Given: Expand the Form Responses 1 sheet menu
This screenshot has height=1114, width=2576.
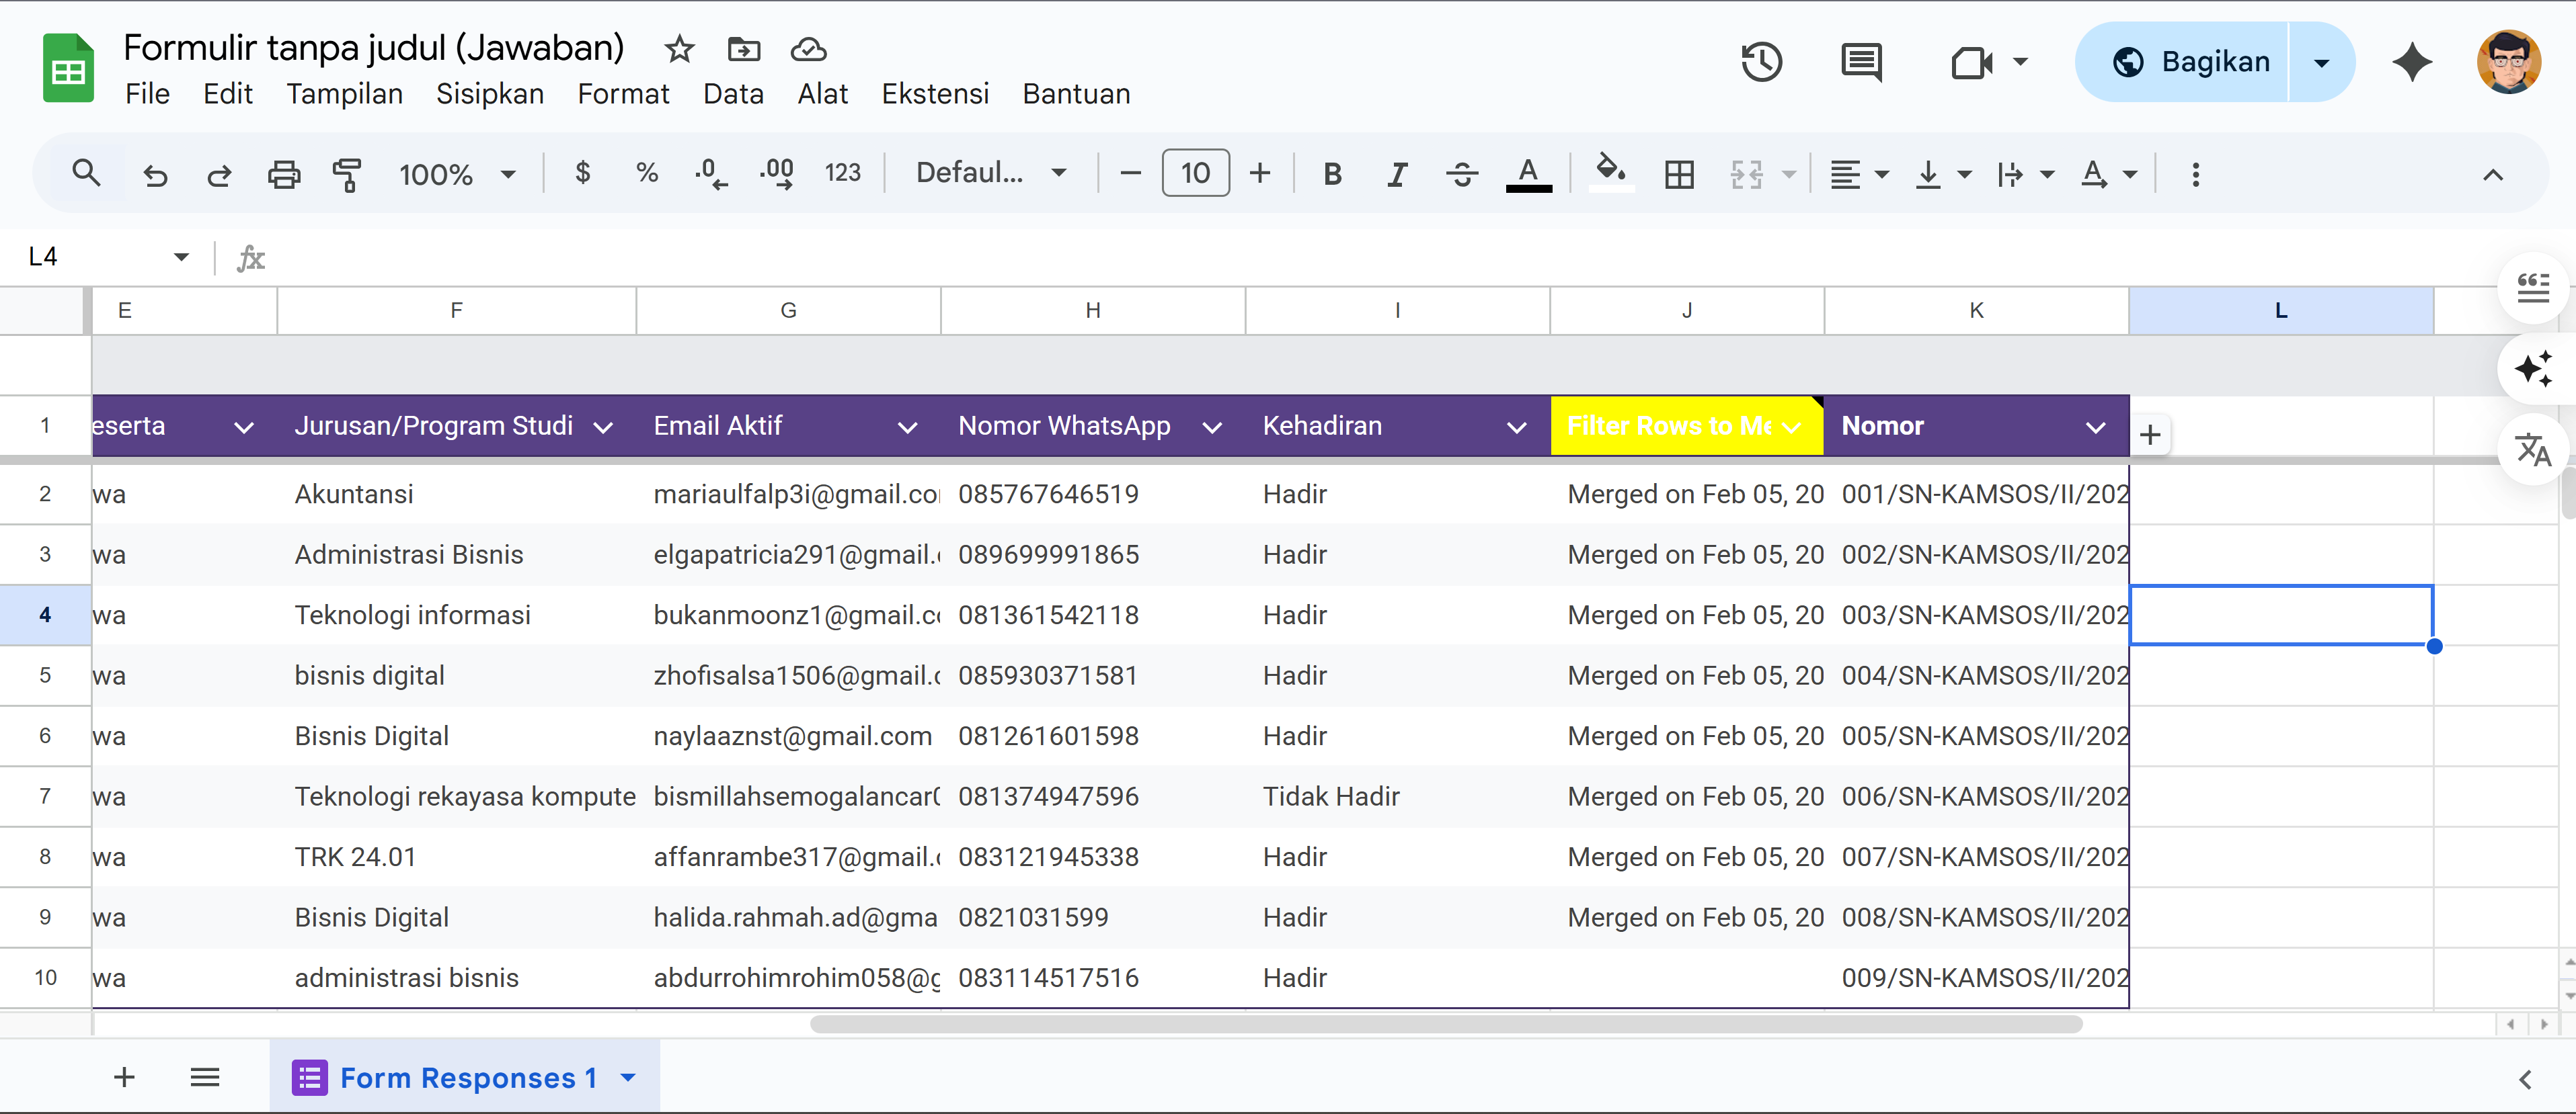Looking at the screenshot, I should (628, 1077).
